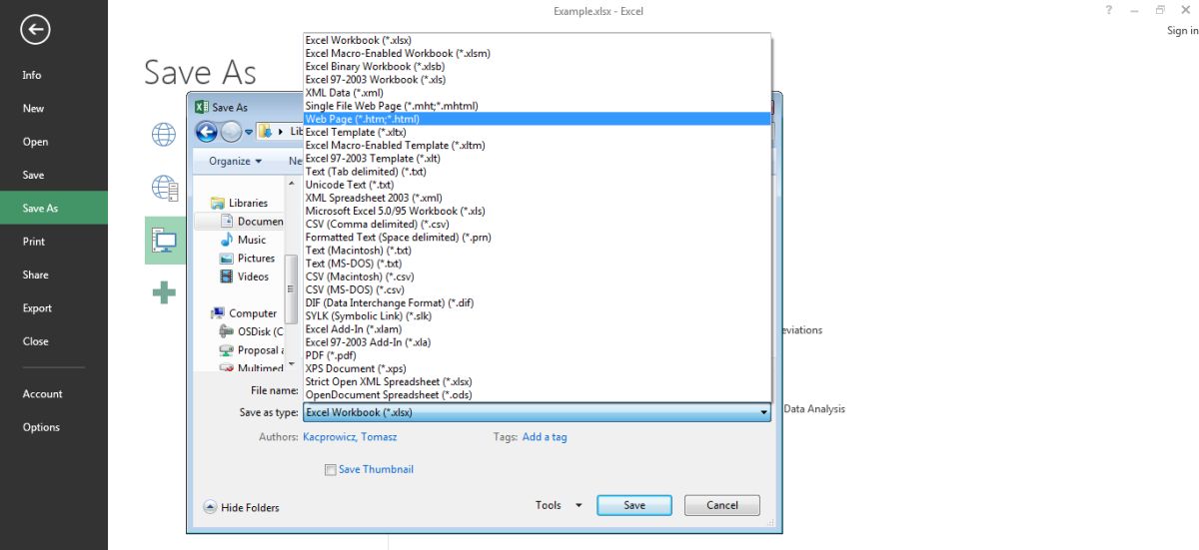This screenshot has width=1199, height=550.
Task: Click the Hide Folders arrow icon
Action: click(210, 507)
